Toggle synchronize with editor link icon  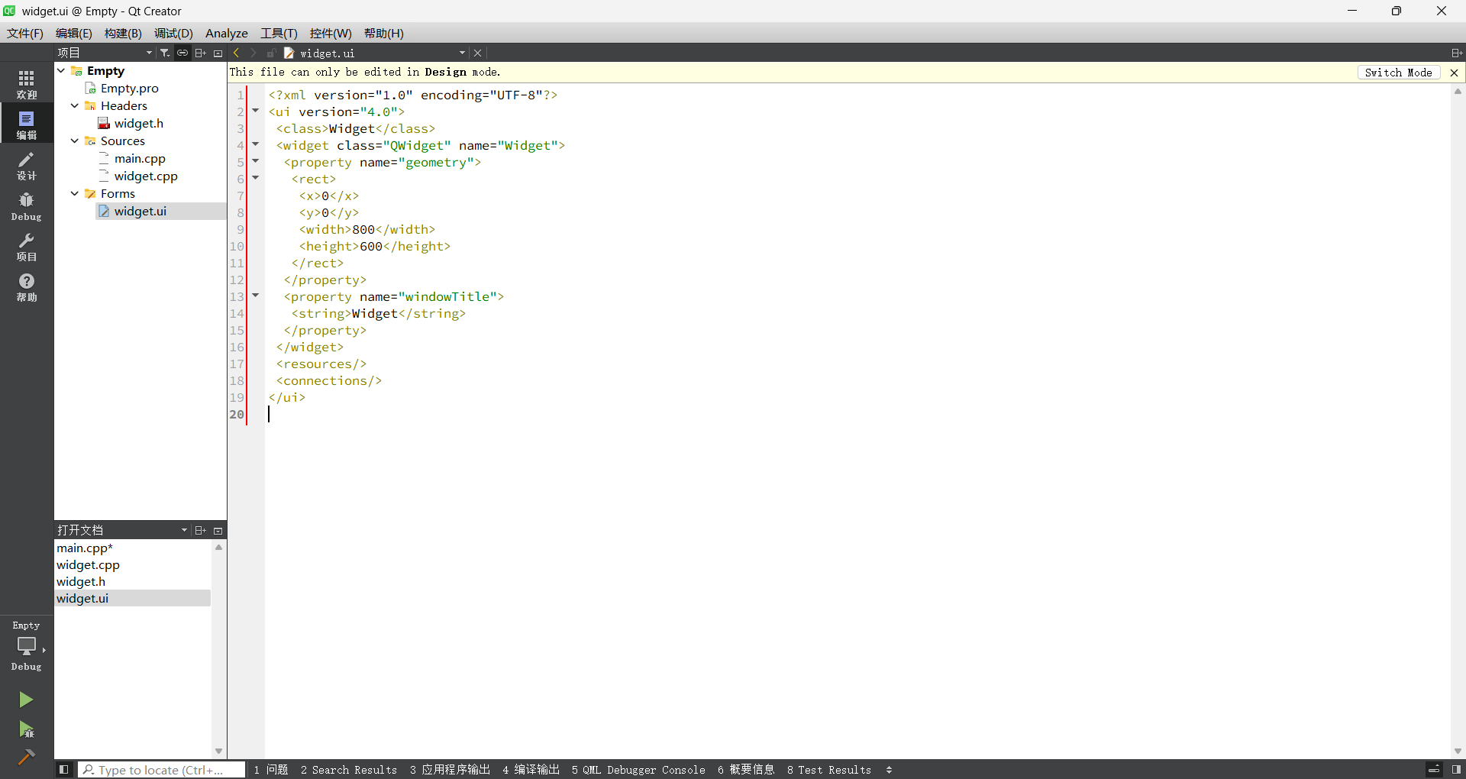coord(182,53)
